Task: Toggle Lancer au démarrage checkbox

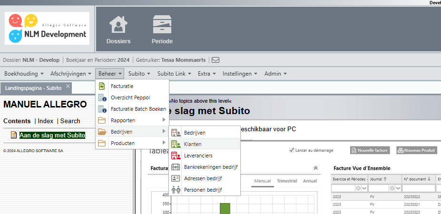Action: click(292, 150)
